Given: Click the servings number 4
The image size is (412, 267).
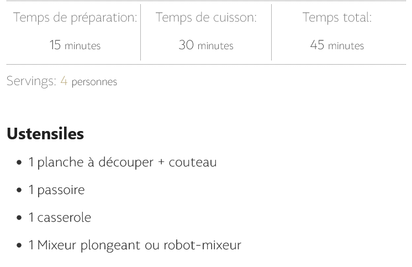Looking at the screenshot, I should tap(64, 81).
